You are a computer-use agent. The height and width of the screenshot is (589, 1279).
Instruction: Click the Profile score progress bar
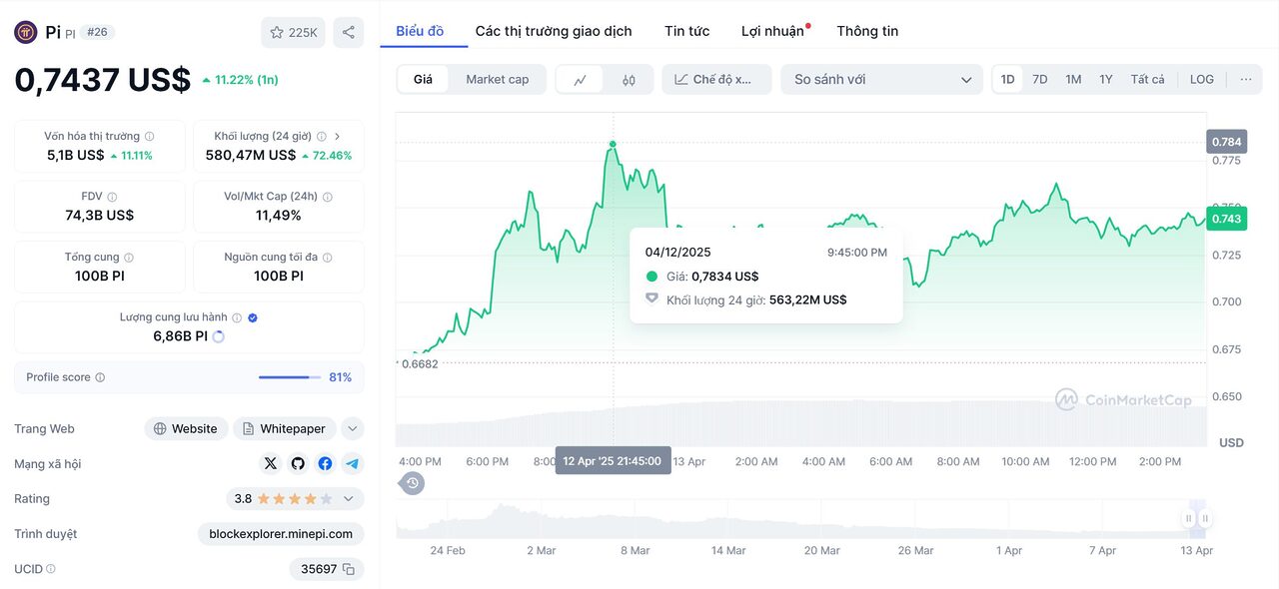tap(290, 377)
